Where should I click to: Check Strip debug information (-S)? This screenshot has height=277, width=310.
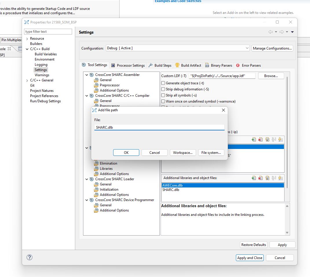coord(163,89)
